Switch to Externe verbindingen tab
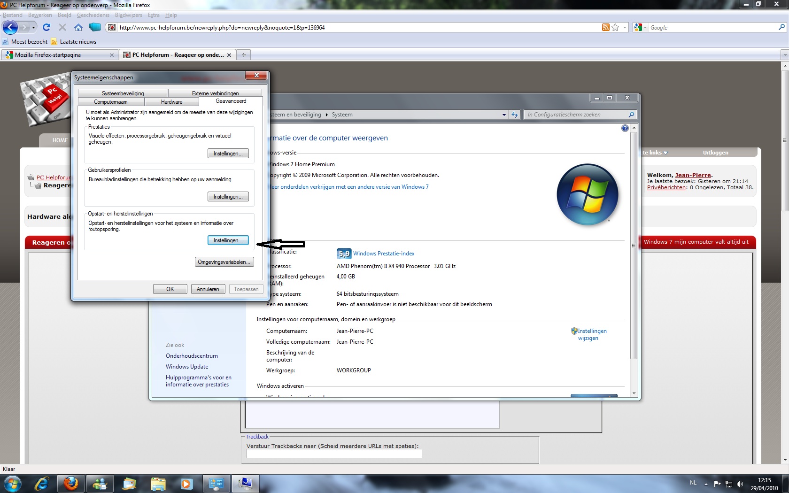 [215, 93]
